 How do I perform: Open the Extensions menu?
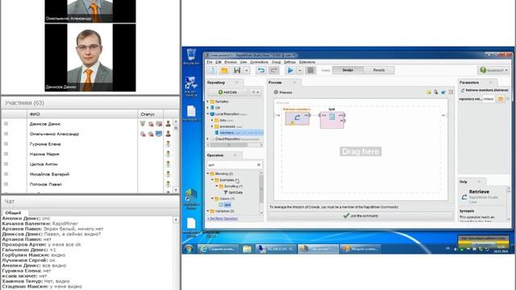point(307,62)
